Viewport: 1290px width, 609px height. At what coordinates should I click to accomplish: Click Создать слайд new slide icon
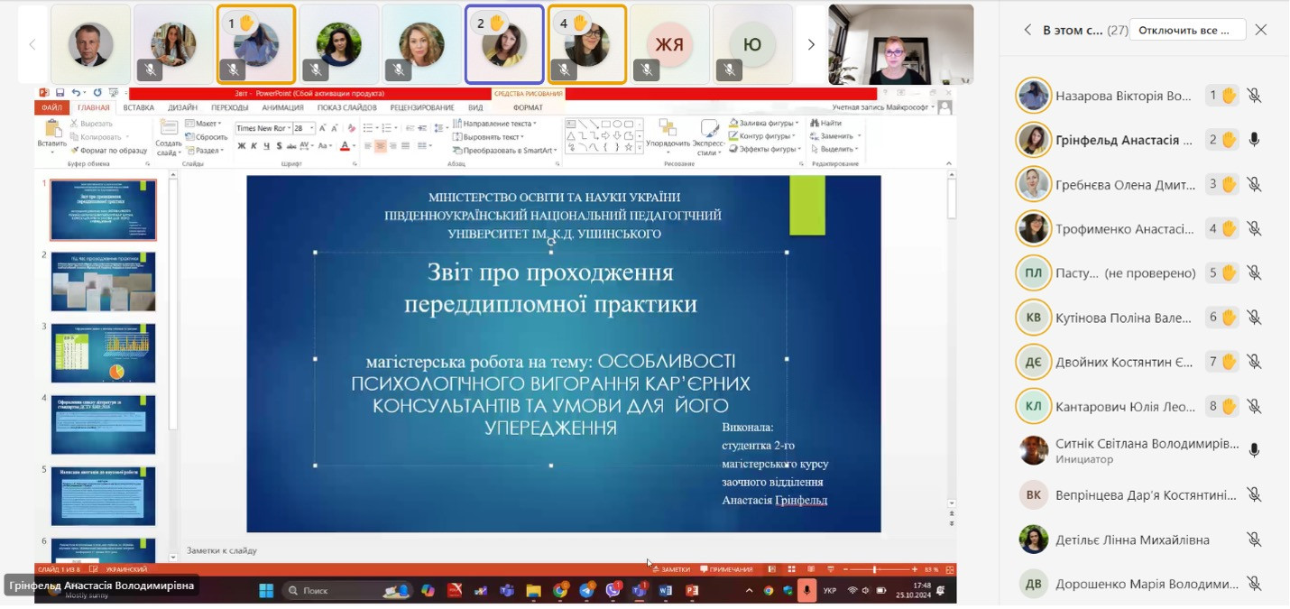(168, 130)
